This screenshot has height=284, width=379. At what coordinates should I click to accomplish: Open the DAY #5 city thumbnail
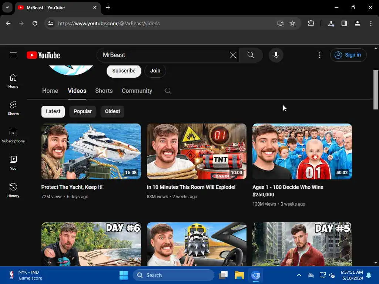tap(302, 244)
